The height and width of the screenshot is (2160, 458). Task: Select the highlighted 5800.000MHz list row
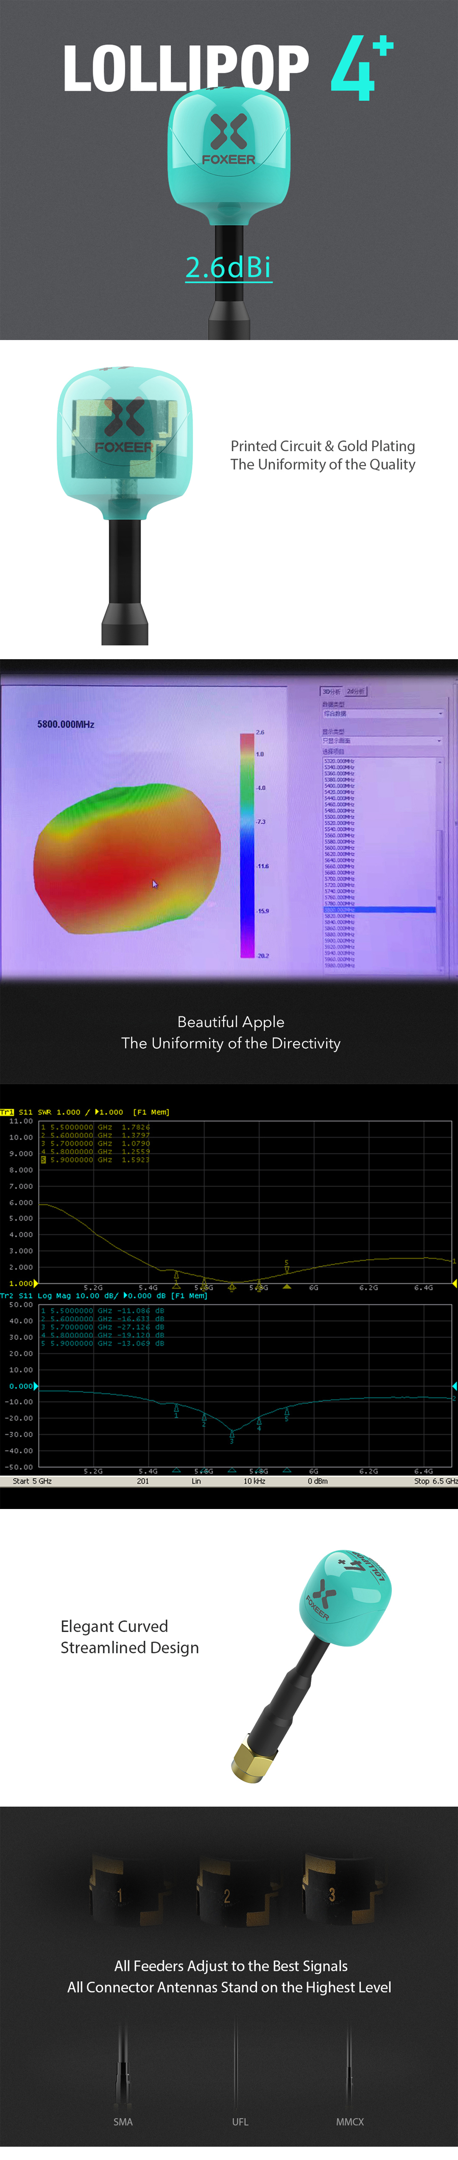tap(379, 910)
